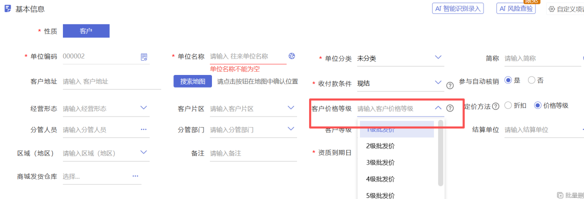Expand the 收付款条件 dropdown
The width and height of the screenshot is (584, 199).
(438, 82)
